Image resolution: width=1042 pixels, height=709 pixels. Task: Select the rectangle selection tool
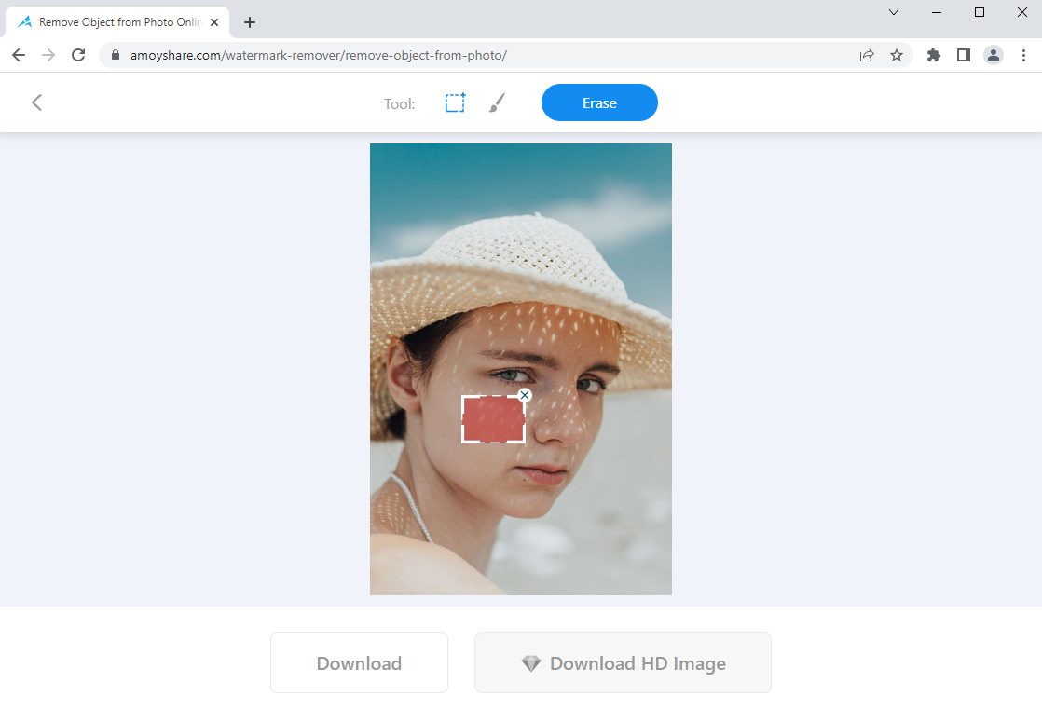(x=454, y=103)
